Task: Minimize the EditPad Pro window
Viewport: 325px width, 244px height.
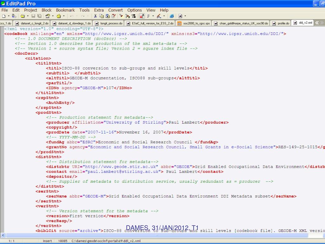Action: 316,3
